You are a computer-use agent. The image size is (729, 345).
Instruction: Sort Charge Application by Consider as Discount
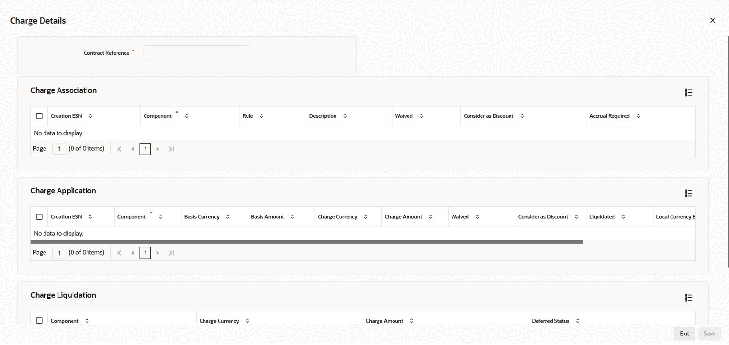[576, 217]
